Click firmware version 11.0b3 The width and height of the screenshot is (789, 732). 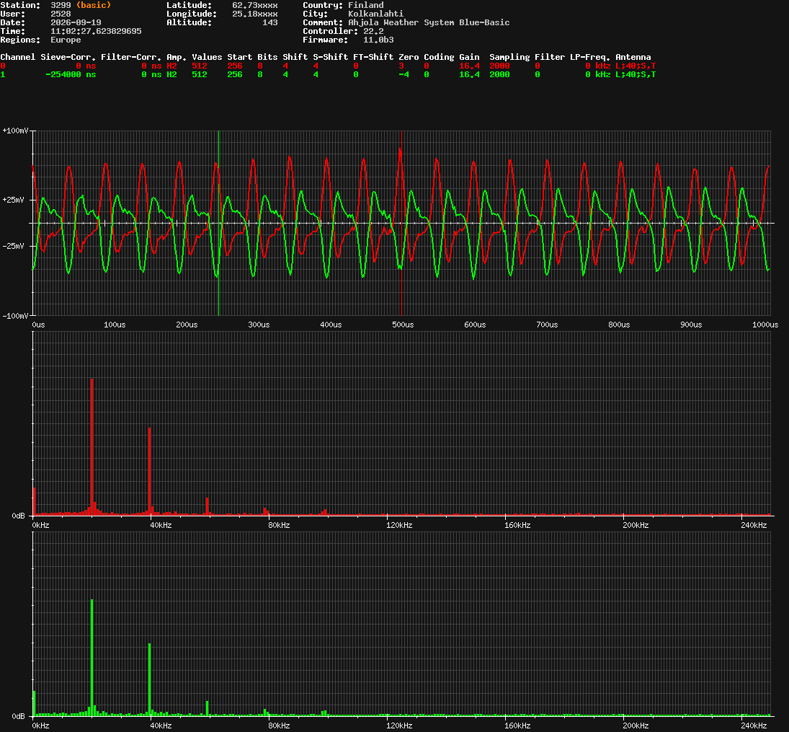coord(378,40)
